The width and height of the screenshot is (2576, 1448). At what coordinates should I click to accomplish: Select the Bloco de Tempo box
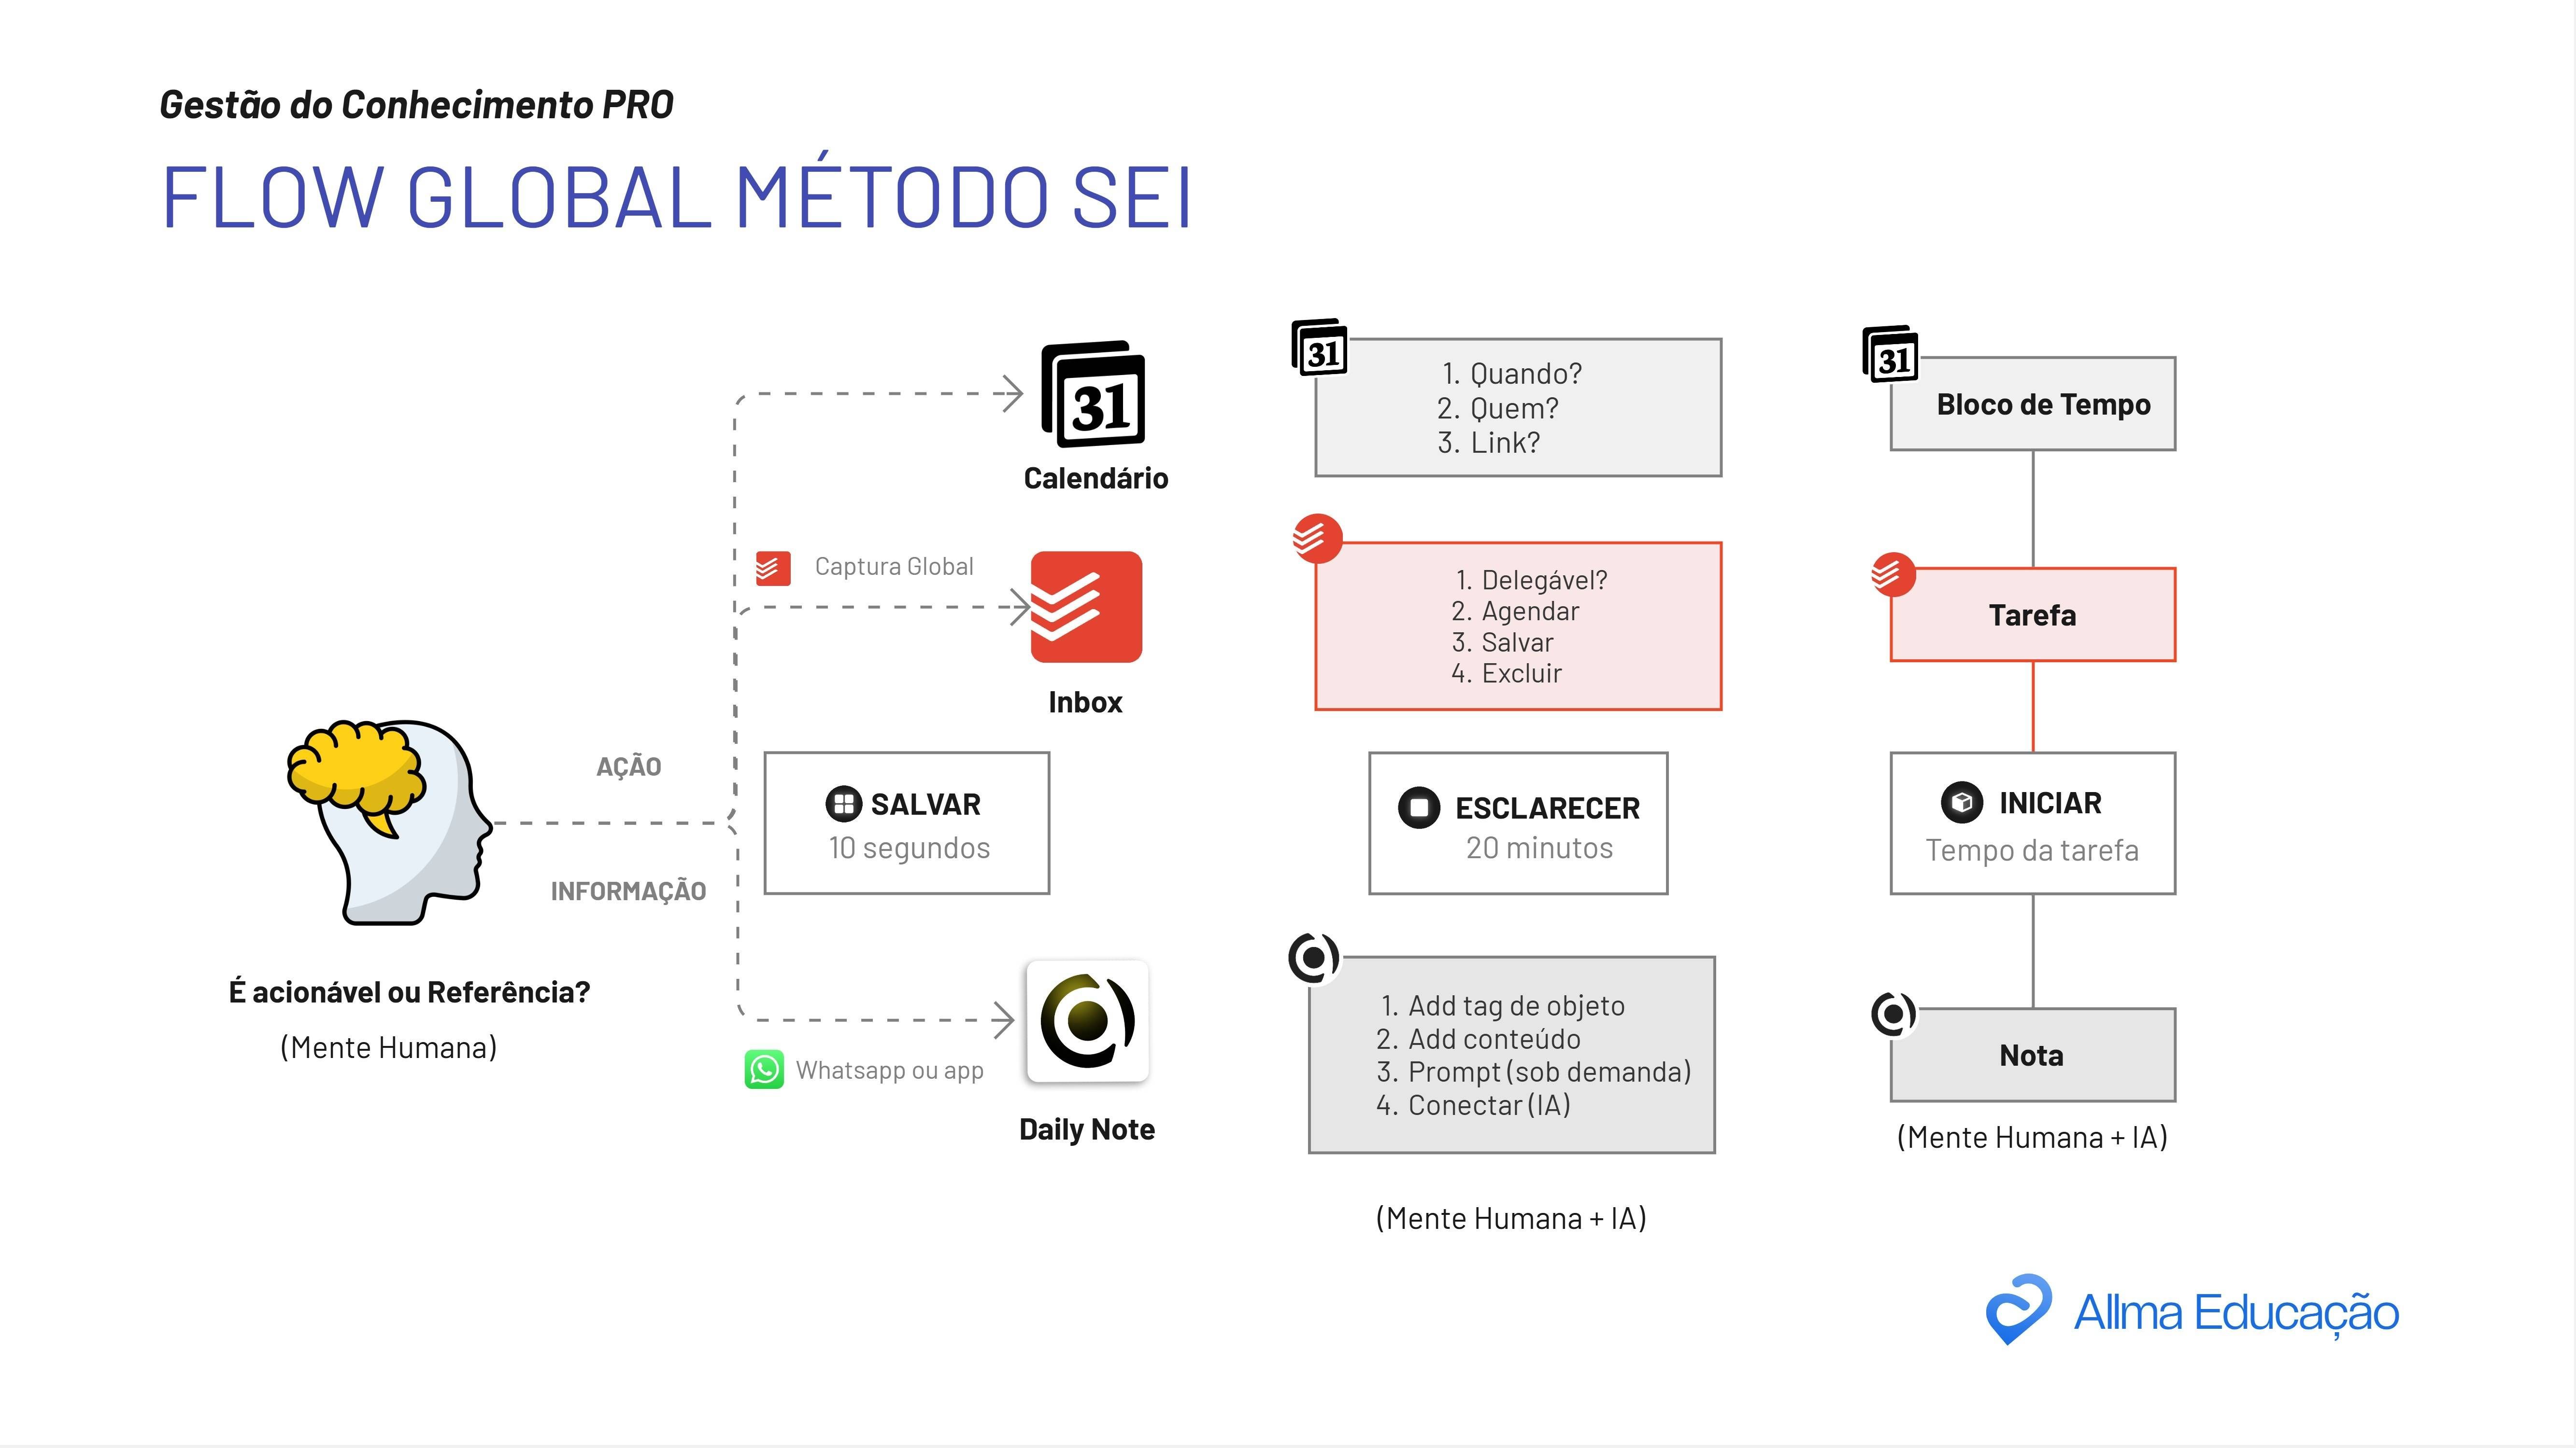point(2033,404)
